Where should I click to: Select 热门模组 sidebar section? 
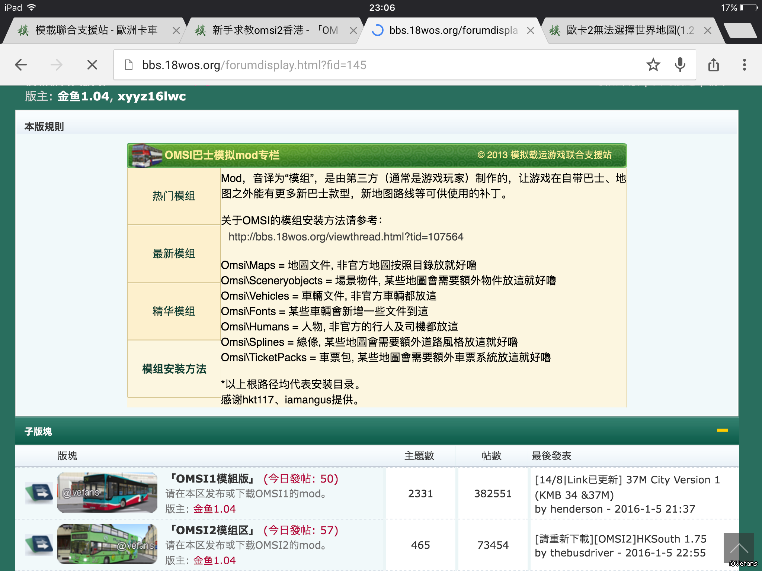[x=174, y=196]
